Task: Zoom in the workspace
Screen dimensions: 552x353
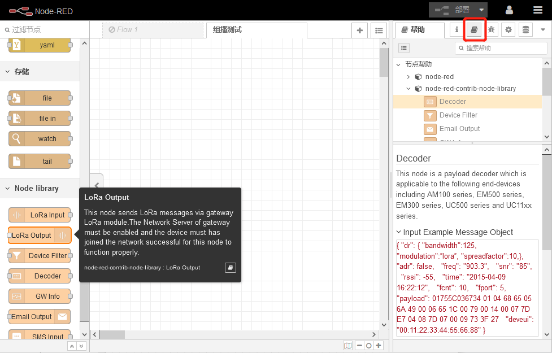Action: pyautogui.click(x=379, y=346)
